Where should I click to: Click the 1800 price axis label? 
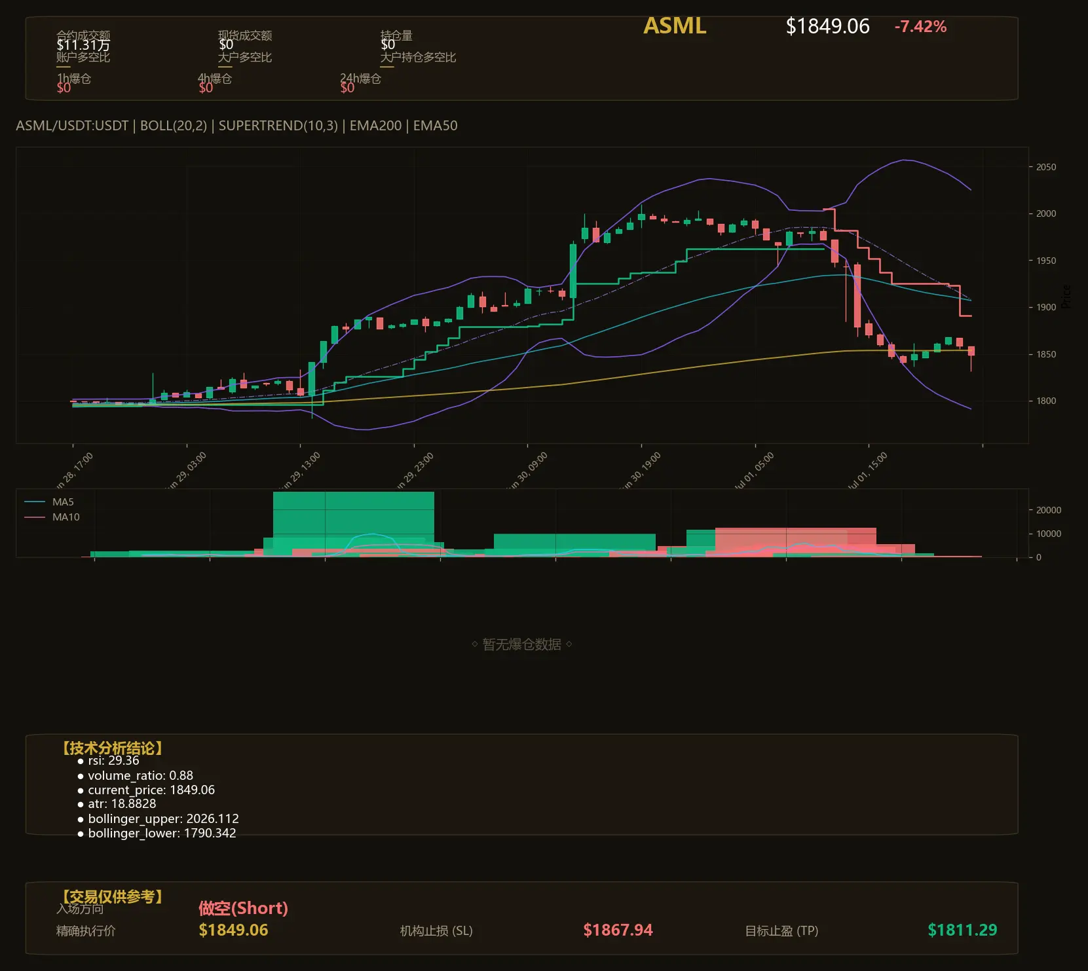click(1046, 401)
